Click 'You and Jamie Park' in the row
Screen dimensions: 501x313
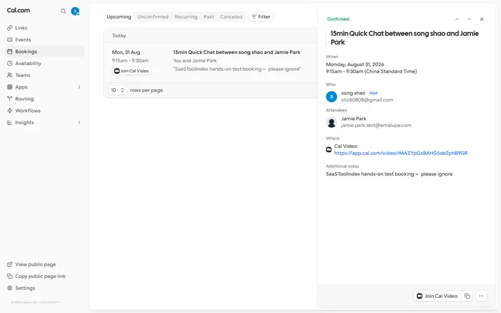pyautogui.click(x=195, y=60)
